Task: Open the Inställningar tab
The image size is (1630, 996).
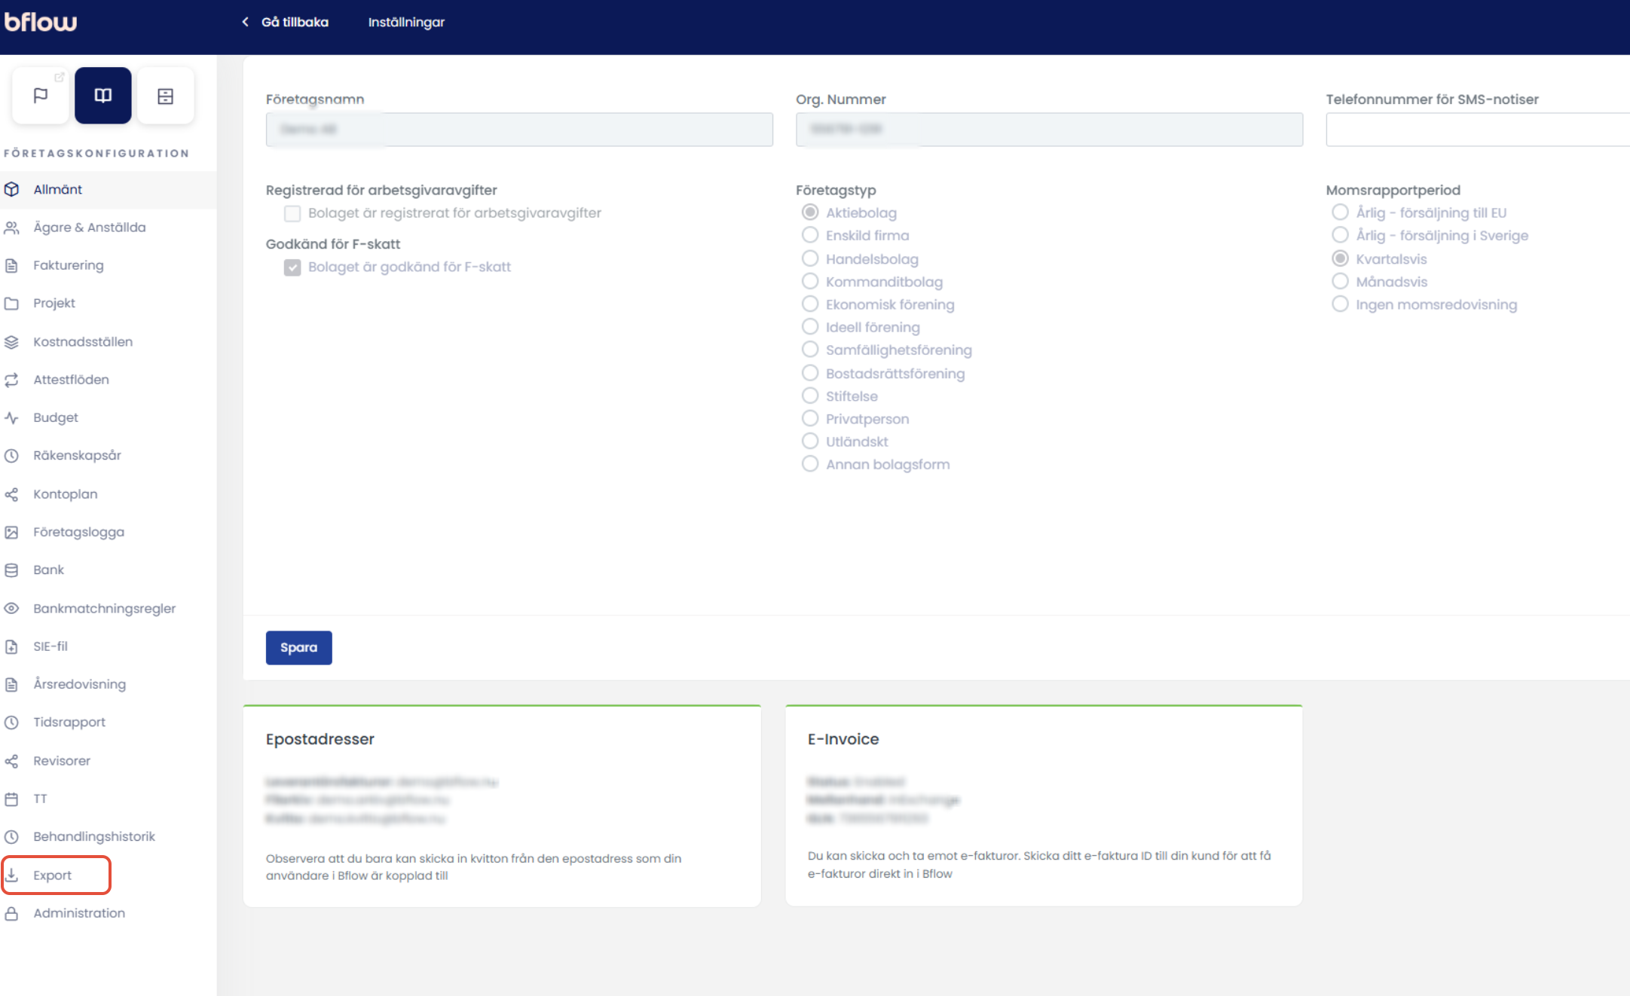Action: click(x=406, y=22)
